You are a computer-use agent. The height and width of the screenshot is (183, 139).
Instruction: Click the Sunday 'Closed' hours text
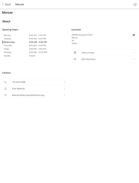32,56
